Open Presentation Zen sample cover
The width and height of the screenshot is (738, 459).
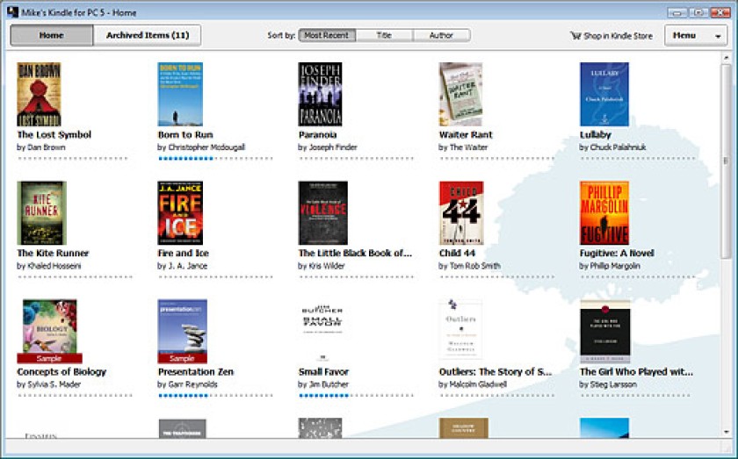[183, 332]
